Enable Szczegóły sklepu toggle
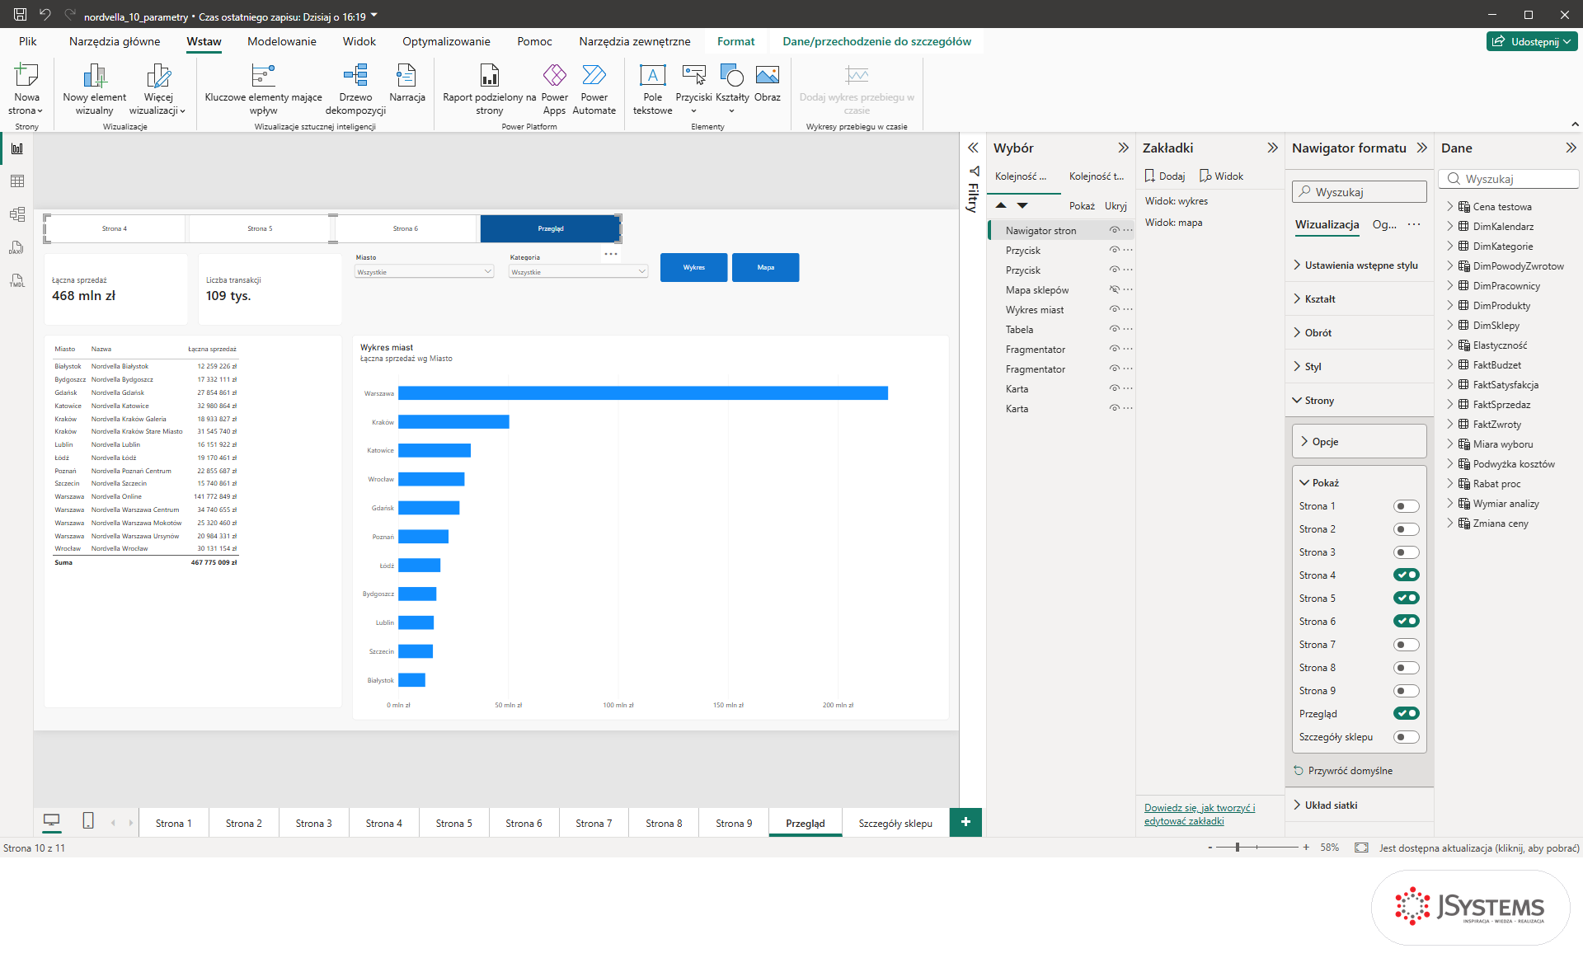Image resolution: width=1583 pixels, height=958 pixels. point(1406,737)
